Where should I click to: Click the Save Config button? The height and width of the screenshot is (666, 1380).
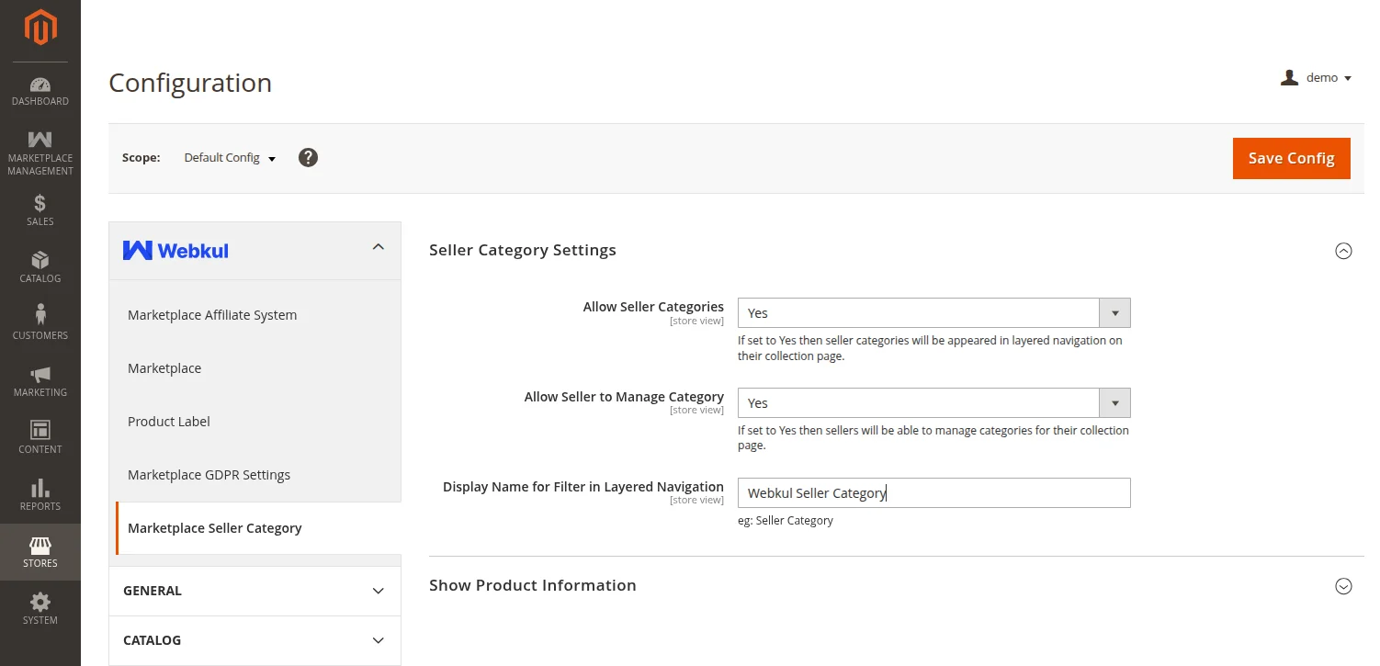[x=1291, y=158]
